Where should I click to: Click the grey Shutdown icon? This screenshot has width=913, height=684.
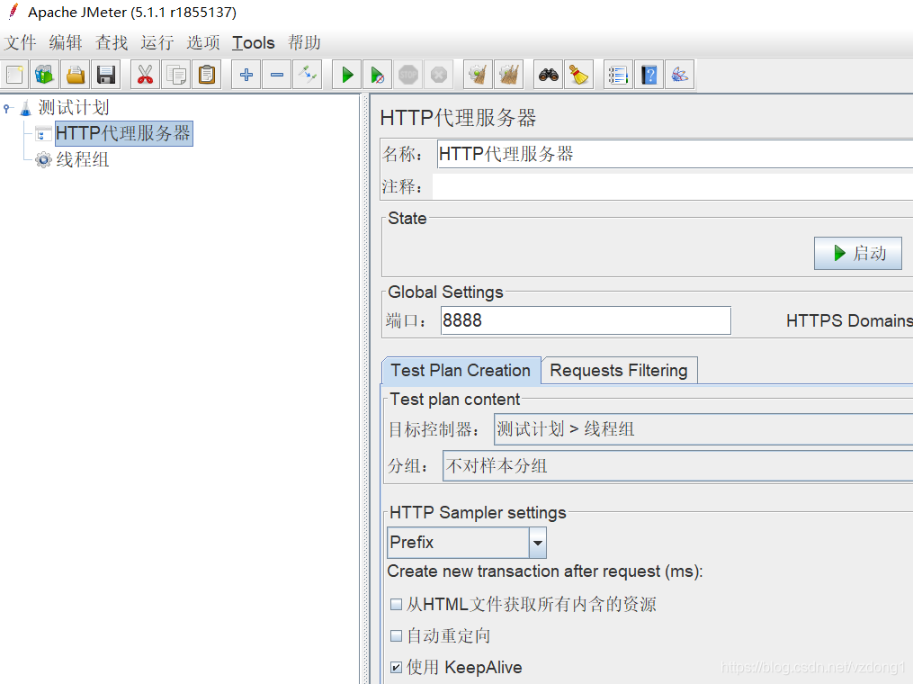point(439,75)
